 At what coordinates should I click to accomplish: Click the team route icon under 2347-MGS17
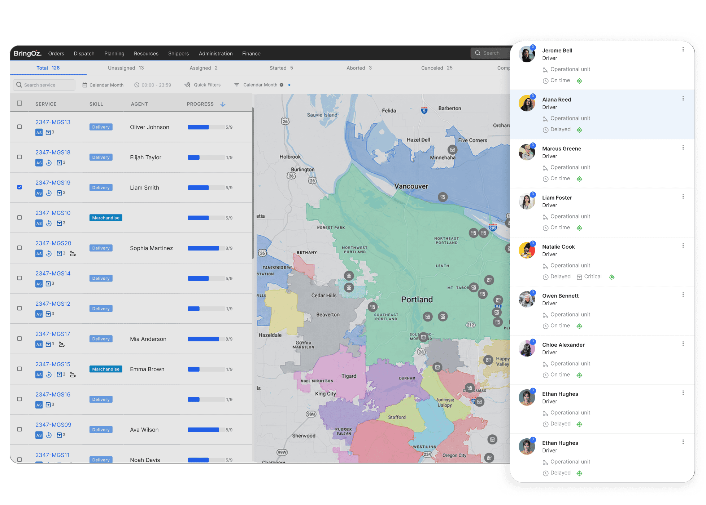pos(62,344)
